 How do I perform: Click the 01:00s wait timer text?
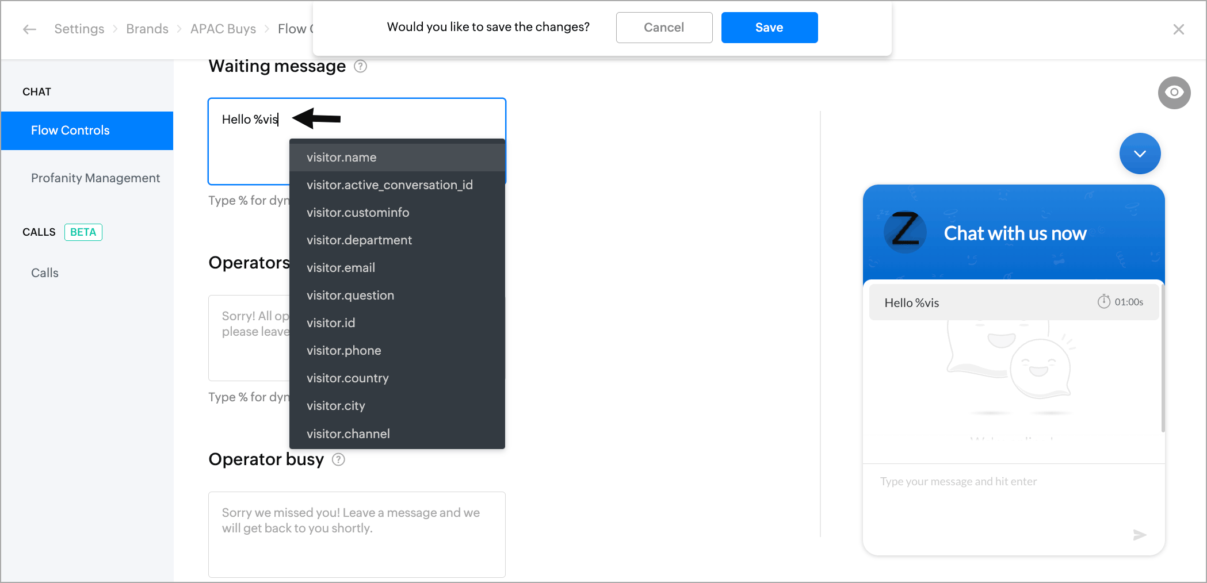[1129, 302]
